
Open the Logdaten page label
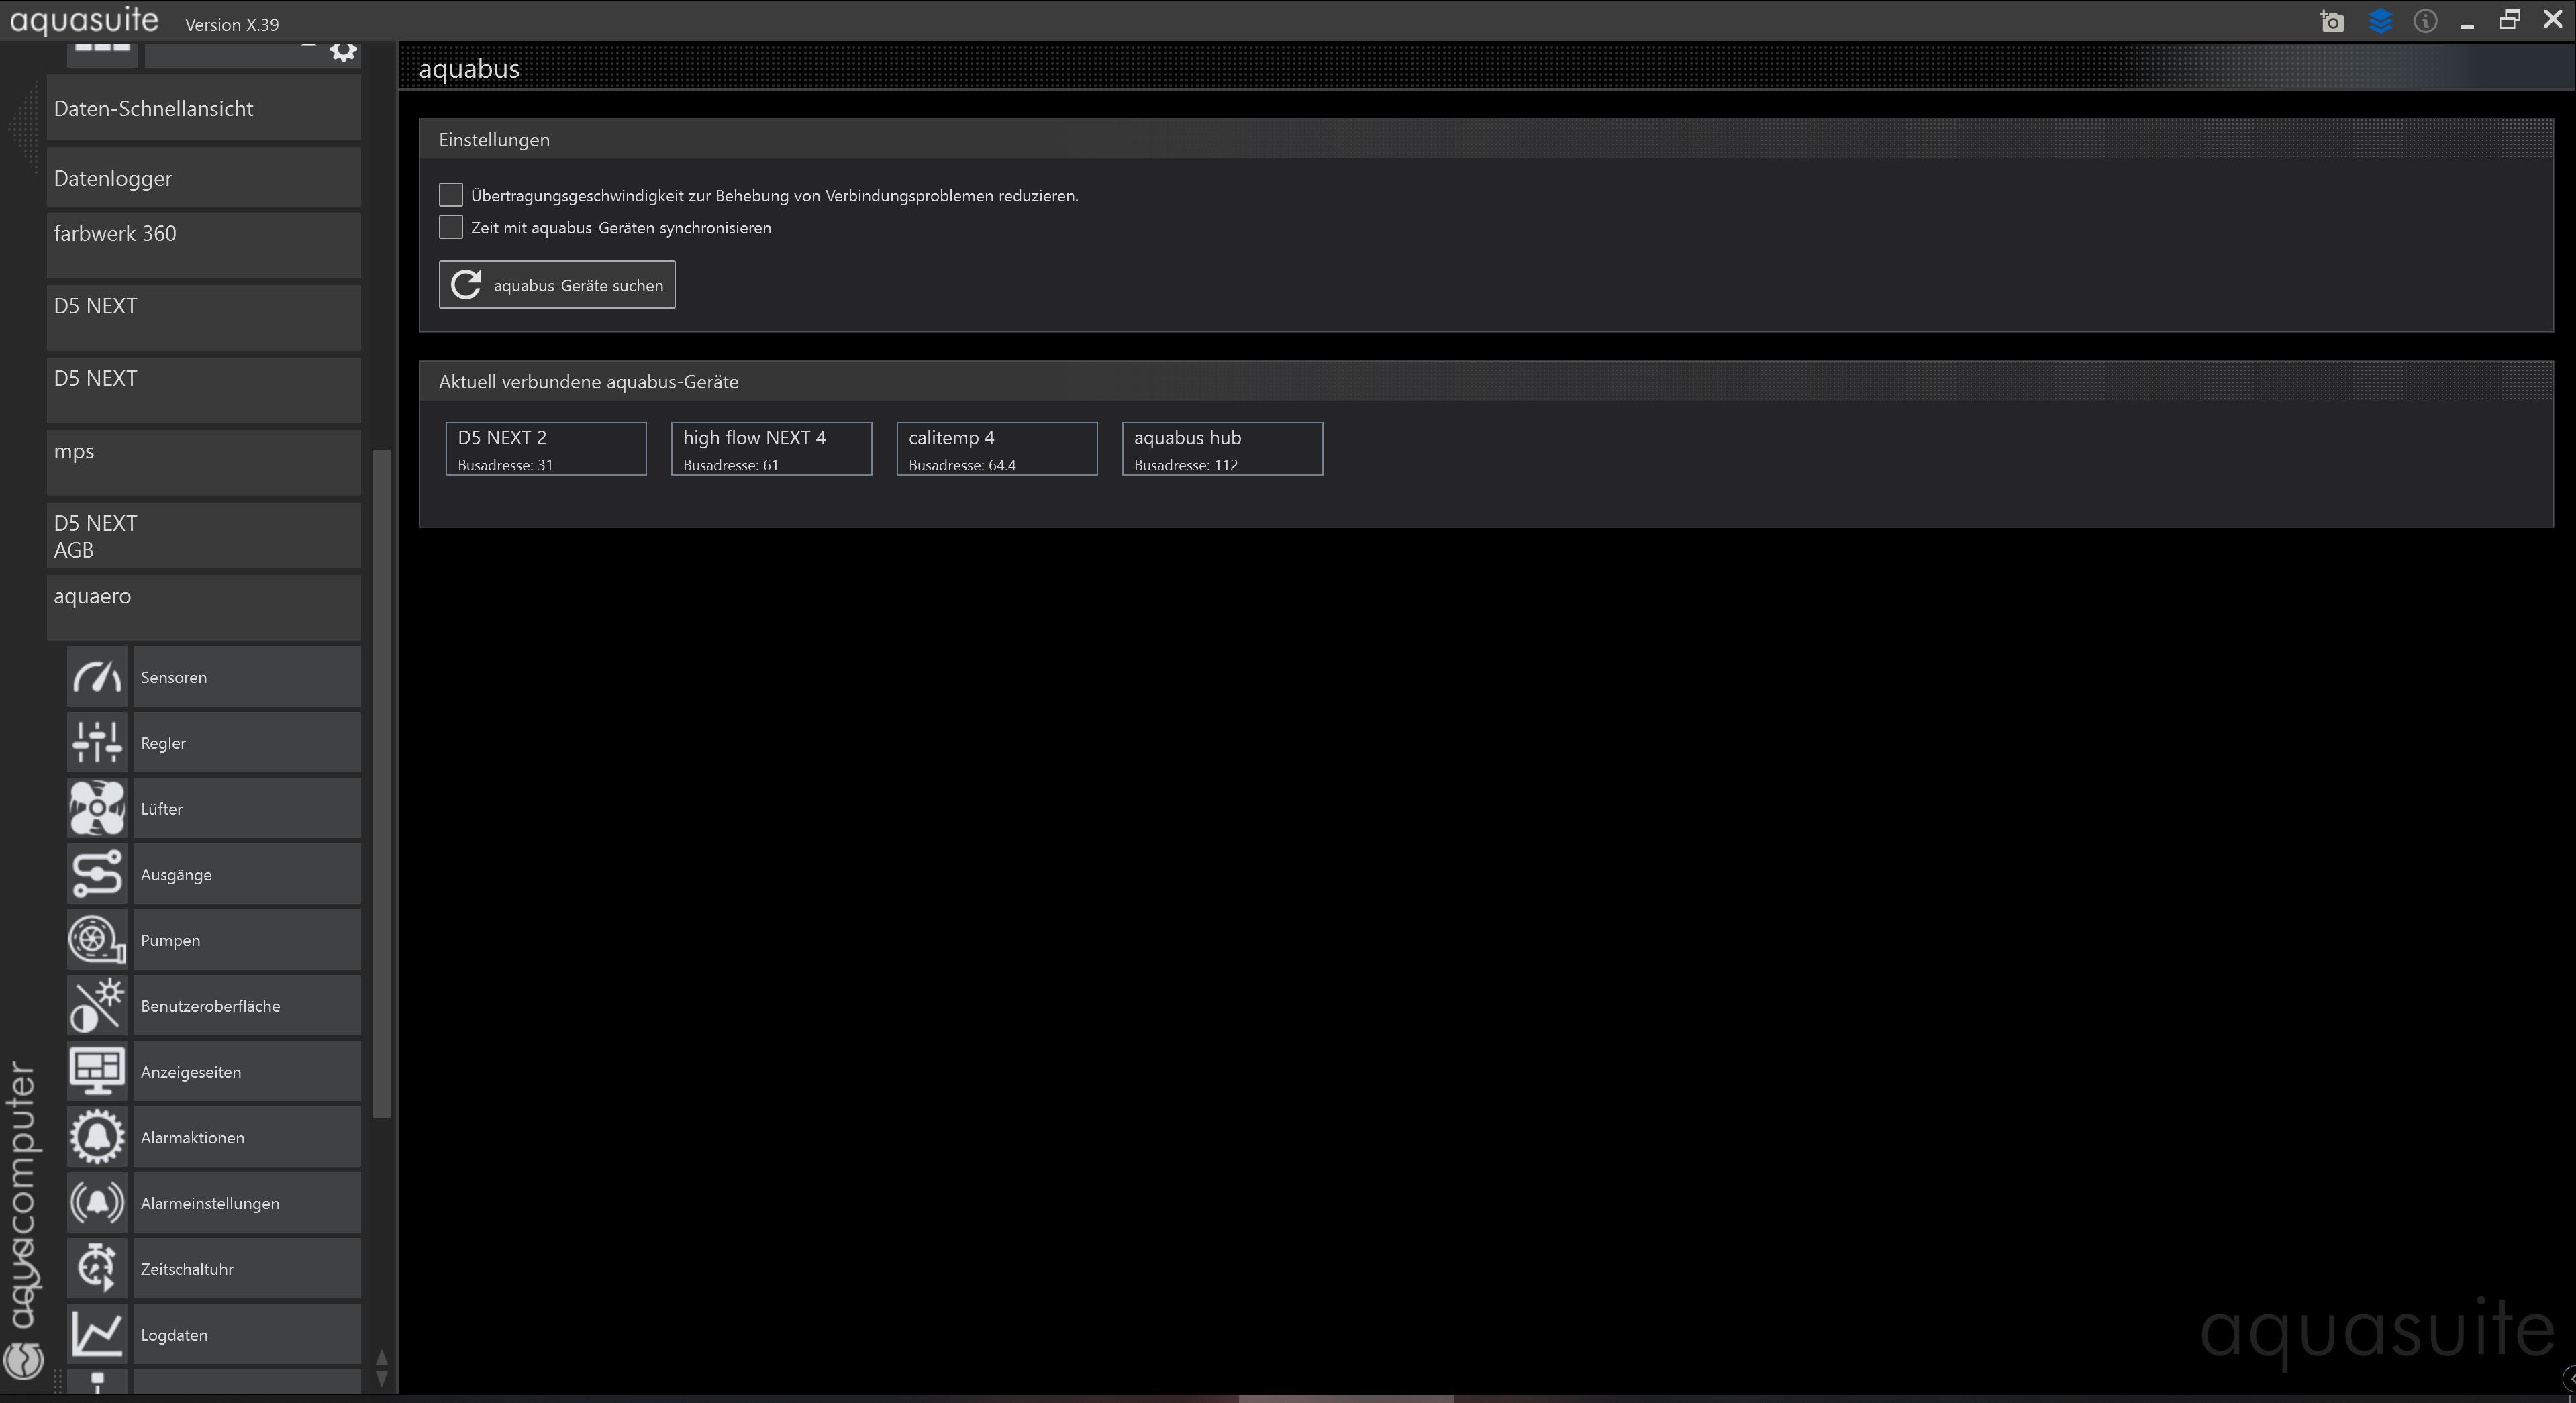(x=247, y=1334)
